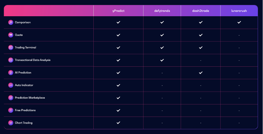Screen dimensions: 263x134
Task: Click the dash in lunarcrush Quote cell
Action: [239, 35]
